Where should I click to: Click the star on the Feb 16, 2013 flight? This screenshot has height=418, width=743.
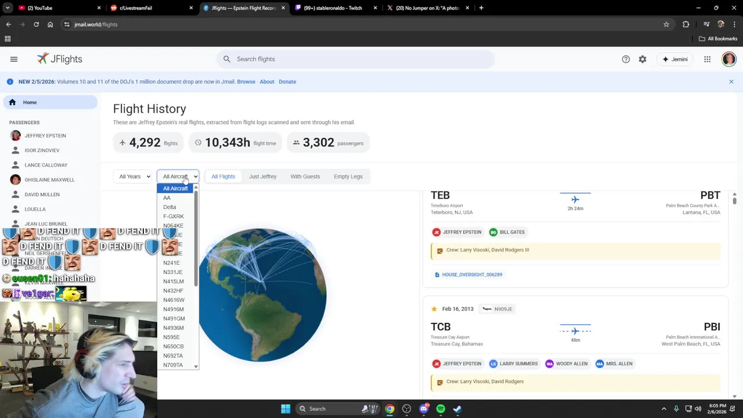[434, 309]
